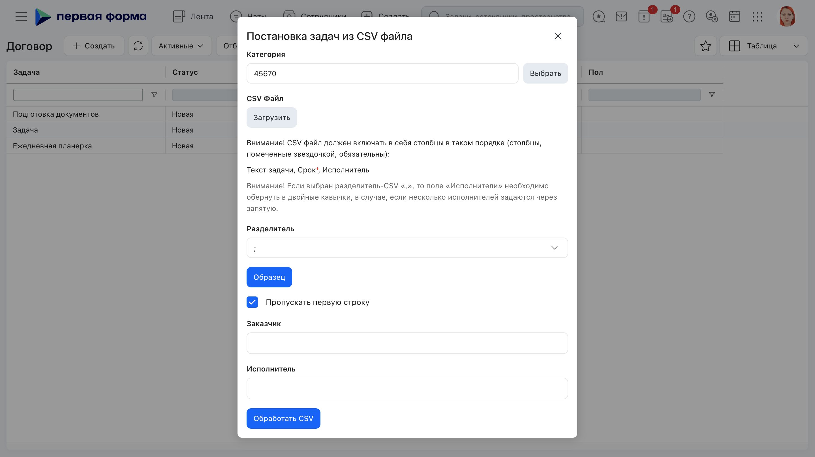Expand the Разделитель dropdown
815x457 pixels.
coord(407,248)
